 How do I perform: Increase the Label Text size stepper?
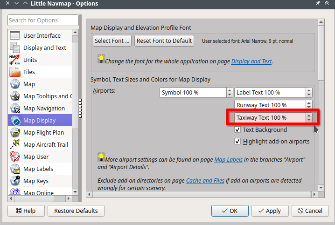pyautogui.click(x=309, y=90)
